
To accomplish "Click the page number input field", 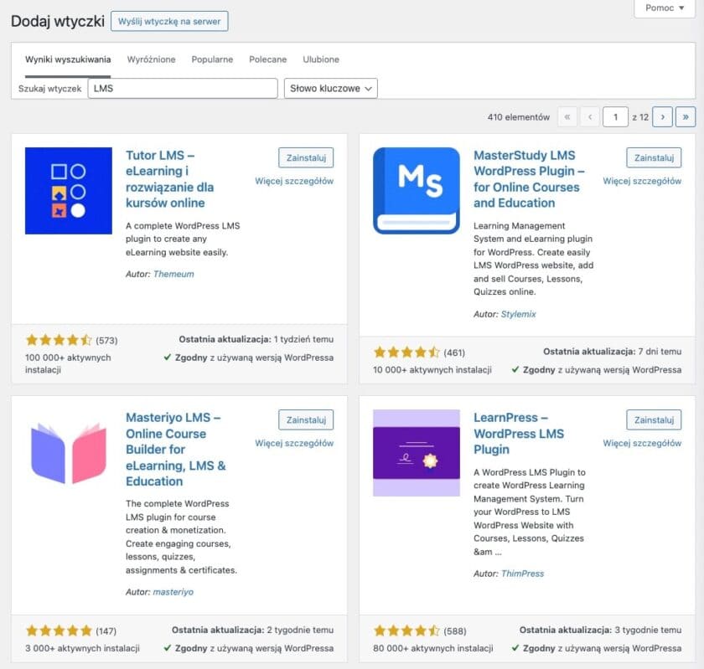I will click(615, 117).
